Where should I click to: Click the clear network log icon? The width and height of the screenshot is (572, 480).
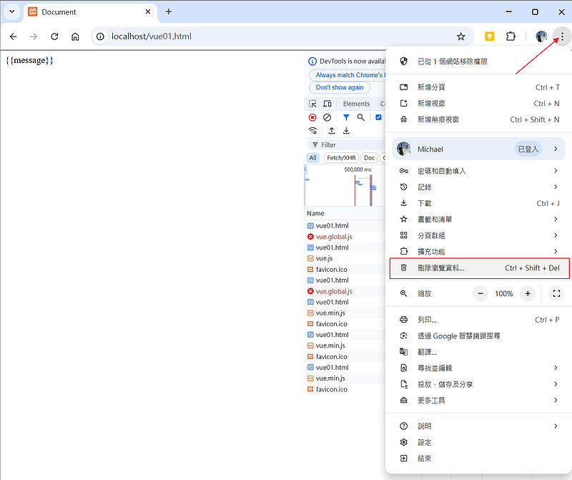click(x=327, y=117)
